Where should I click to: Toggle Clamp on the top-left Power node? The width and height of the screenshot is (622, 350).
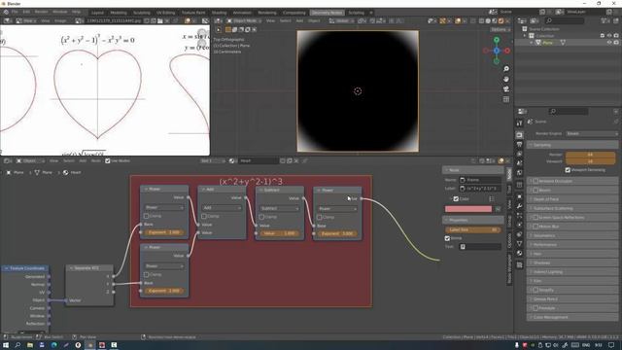[x=147, y=216]
